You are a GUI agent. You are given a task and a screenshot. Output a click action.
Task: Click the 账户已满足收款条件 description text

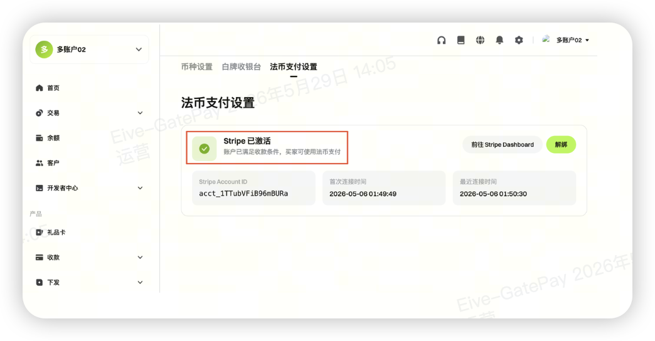[282, 152]
